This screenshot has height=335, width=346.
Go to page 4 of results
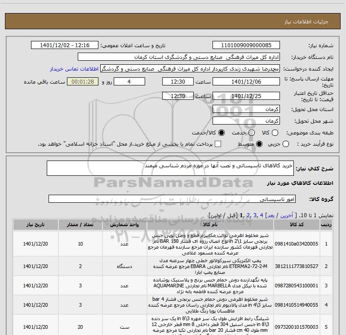click(x=262, y=215)
